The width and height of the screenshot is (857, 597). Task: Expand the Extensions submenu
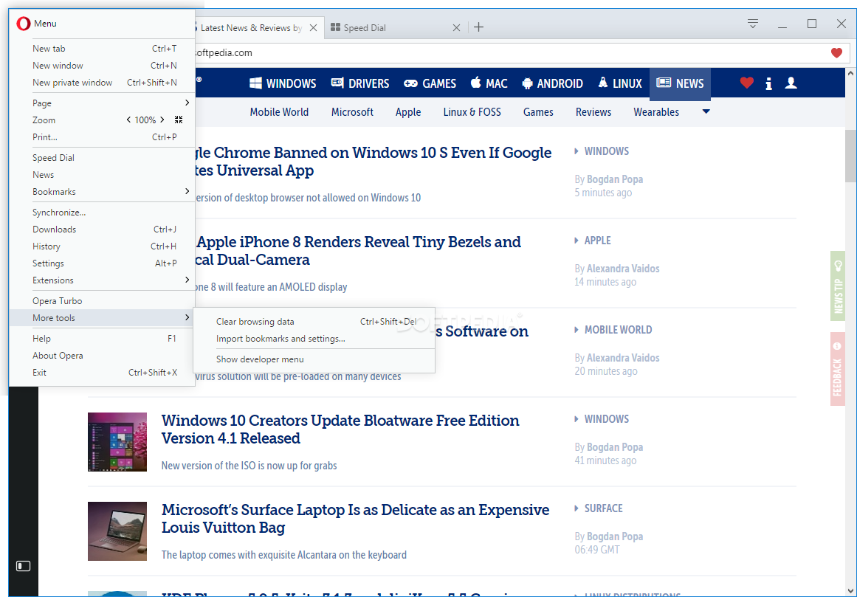[x=102, y=280]
